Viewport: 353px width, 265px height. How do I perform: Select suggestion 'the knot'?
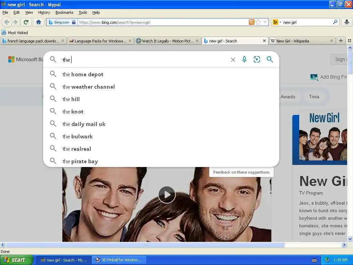(x=161, y=111)
